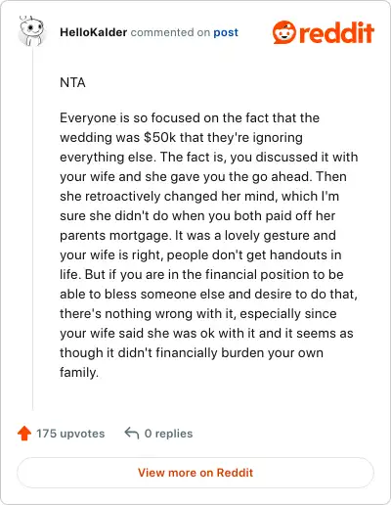Image resolution: width=391 pixels, height=505 pixels.
Task: Click line 'she retroactively changed her mind'
Action: [199, 196]
